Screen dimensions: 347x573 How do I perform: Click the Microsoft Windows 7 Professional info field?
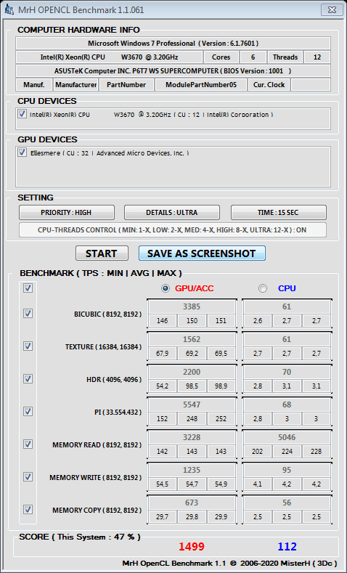tap(173, 43)
